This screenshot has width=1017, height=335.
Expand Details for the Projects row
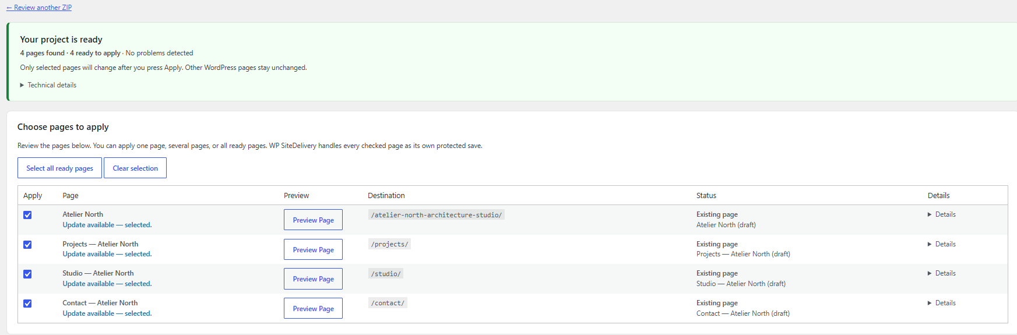(x=941, y=244)
